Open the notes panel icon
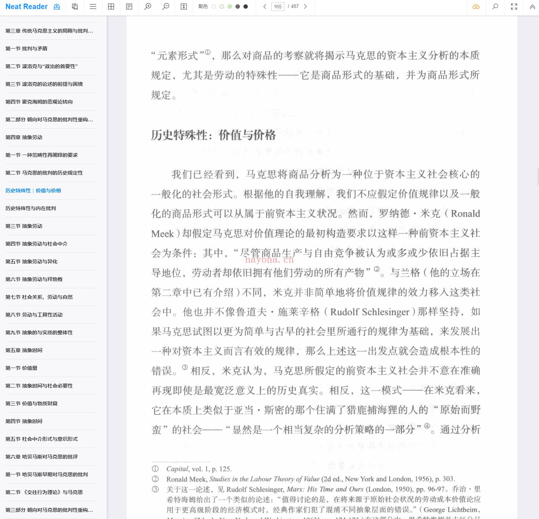 click(x=129, y=7)
